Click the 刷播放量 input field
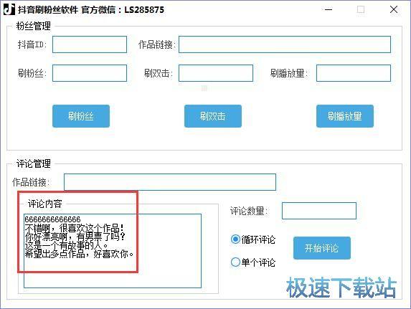Screen dimensions: 411x309 pyautogui.click(x=354, y=73)
